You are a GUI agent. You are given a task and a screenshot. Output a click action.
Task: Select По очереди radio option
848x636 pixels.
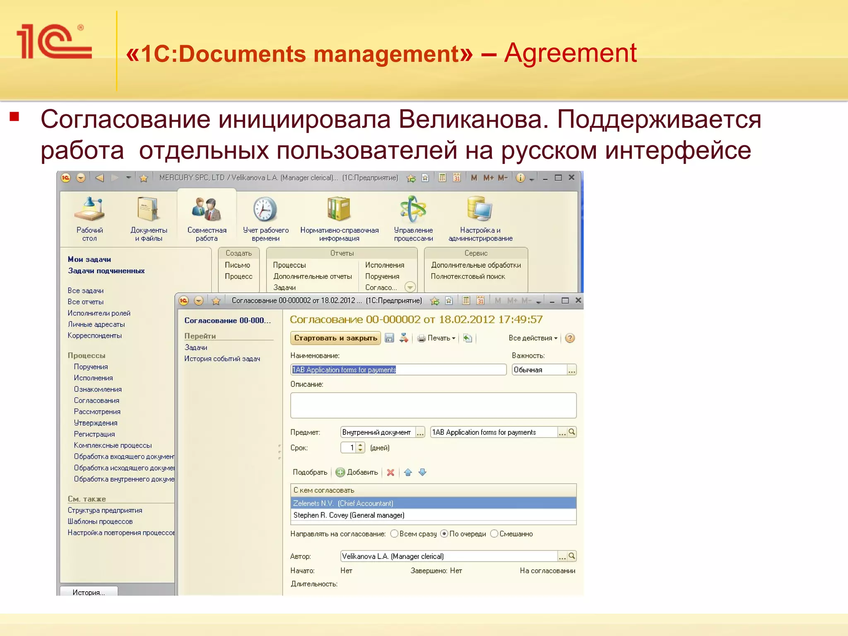tap(444, 534)
